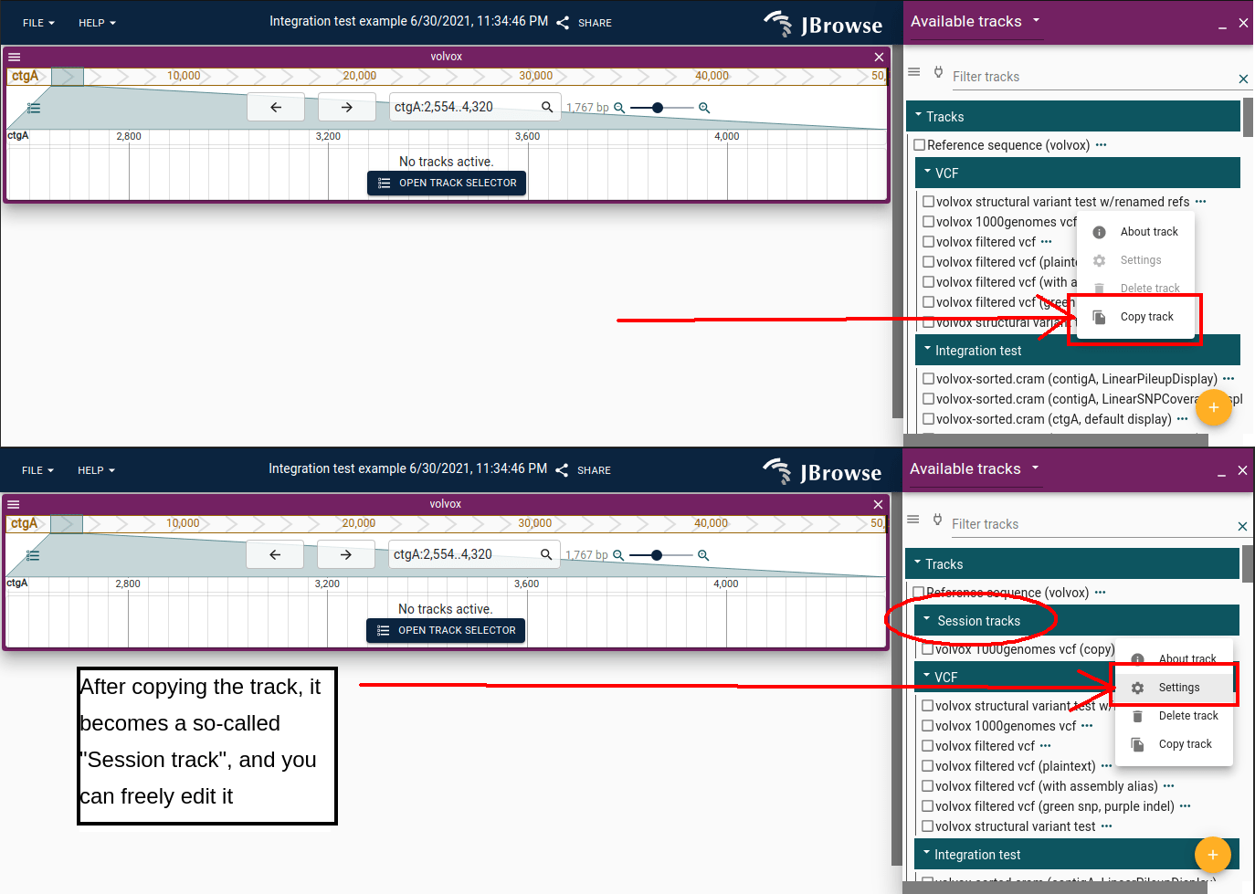The image size is (1255, 894).
Task: Click OPEN TRACK SELECTOR button in bottom view
Action: (x=446, y=630)
